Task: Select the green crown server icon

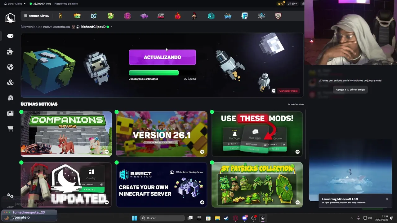Action: tap(77, 16)
